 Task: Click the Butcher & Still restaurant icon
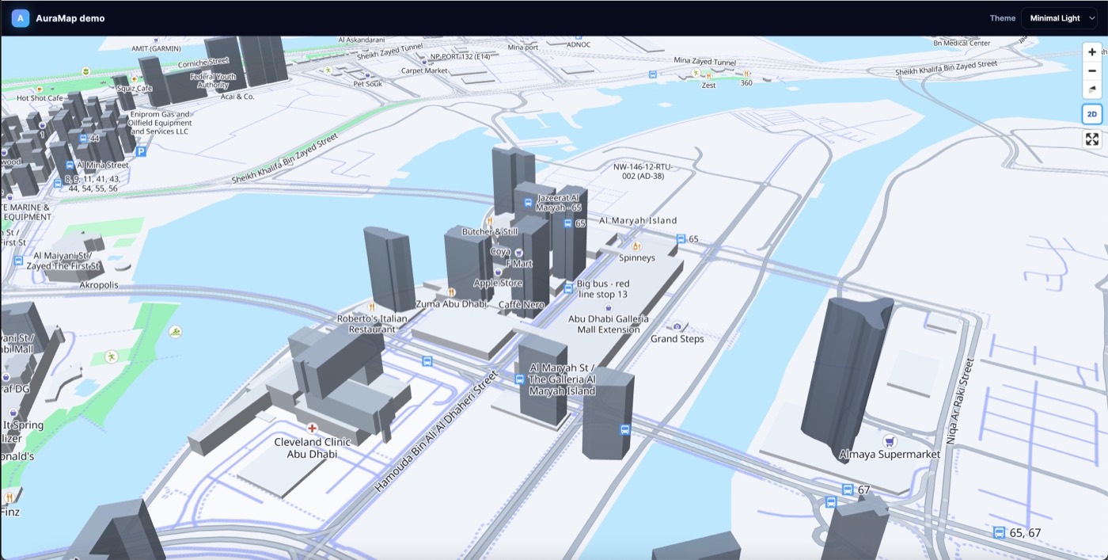pyautogui.click(x=490, y=221)
